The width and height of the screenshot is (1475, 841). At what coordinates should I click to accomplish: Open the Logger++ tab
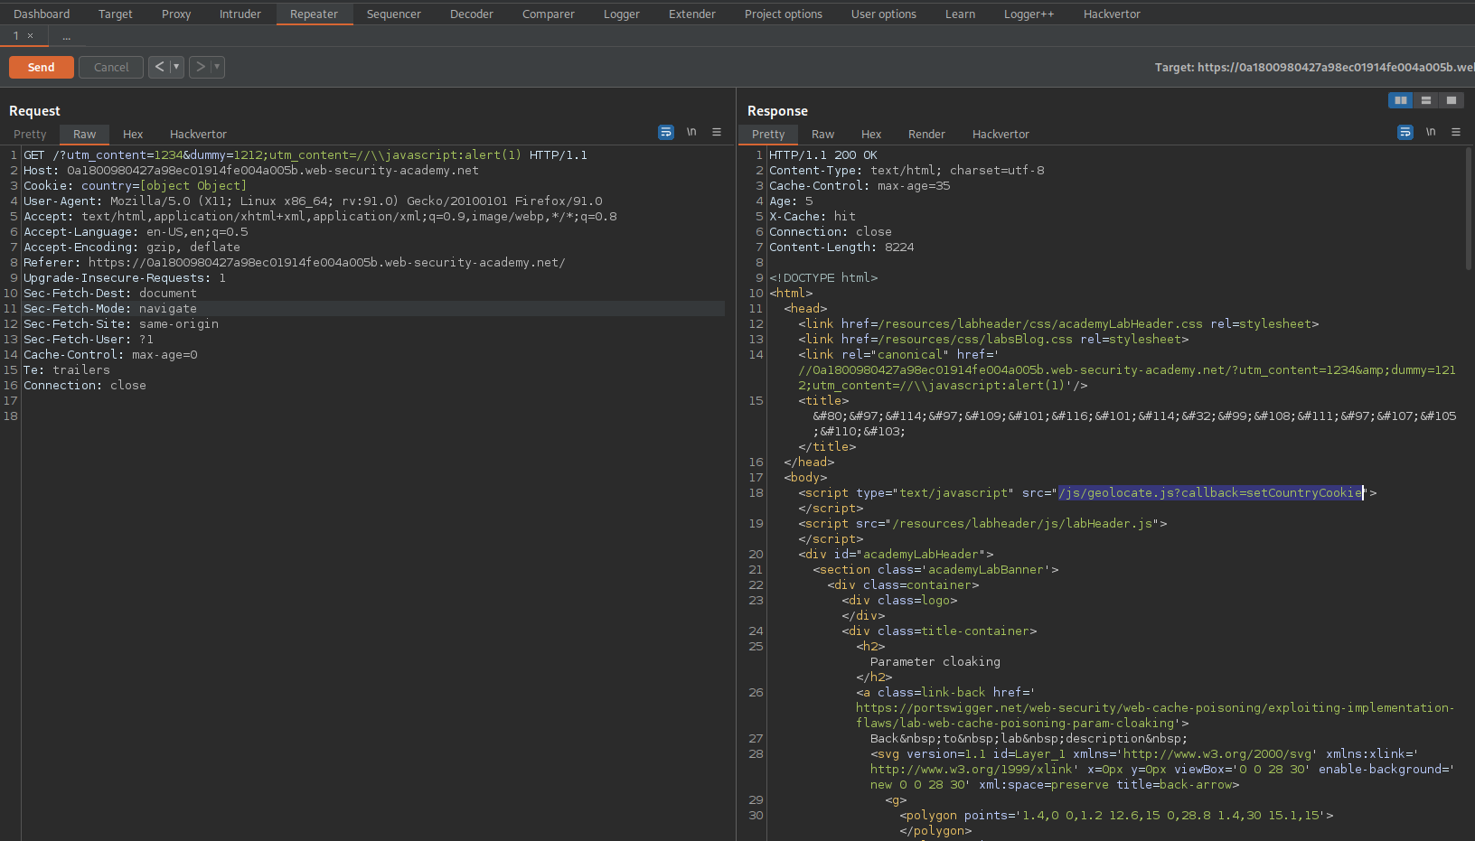click(x=1029, y=14)
